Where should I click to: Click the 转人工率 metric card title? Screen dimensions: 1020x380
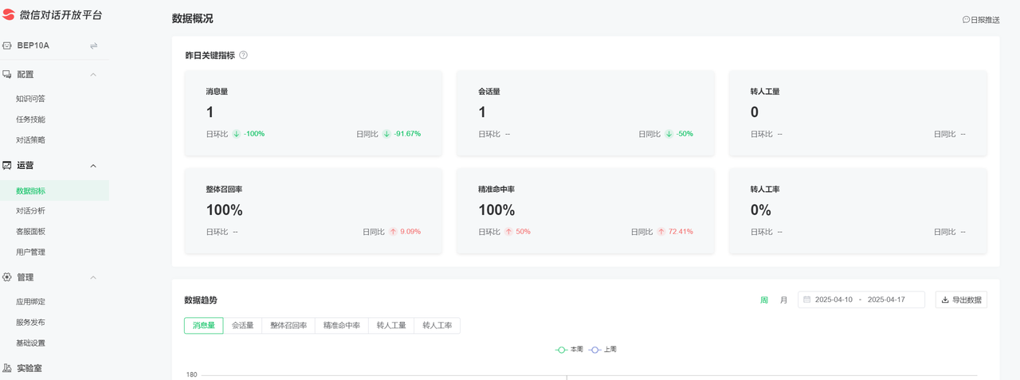765,190
